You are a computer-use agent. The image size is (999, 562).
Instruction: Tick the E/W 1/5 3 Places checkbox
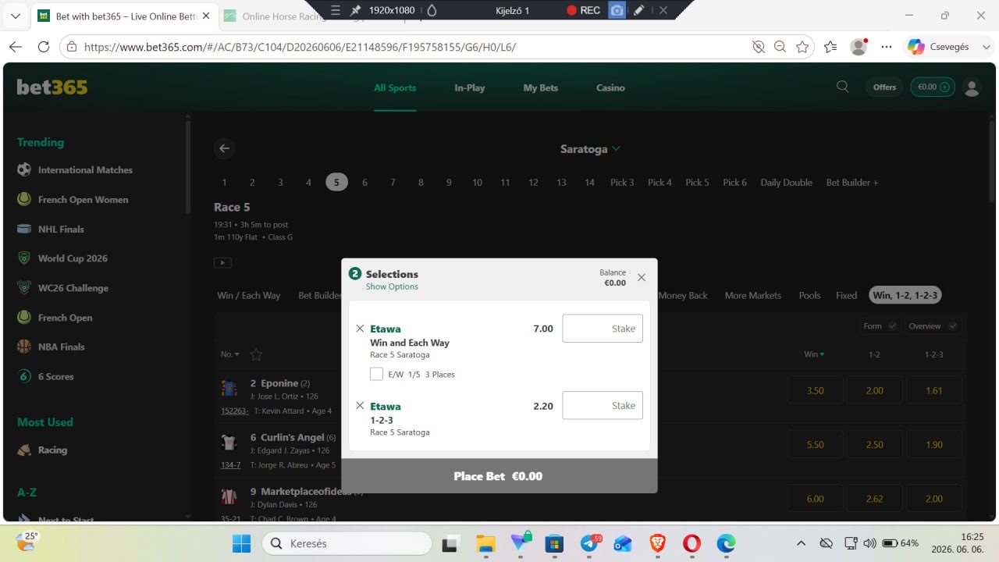click(376, 374)
